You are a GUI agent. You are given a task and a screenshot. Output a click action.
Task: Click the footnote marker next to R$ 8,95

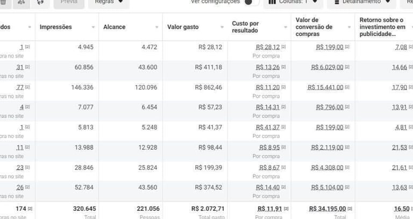(x=284, y=147)
